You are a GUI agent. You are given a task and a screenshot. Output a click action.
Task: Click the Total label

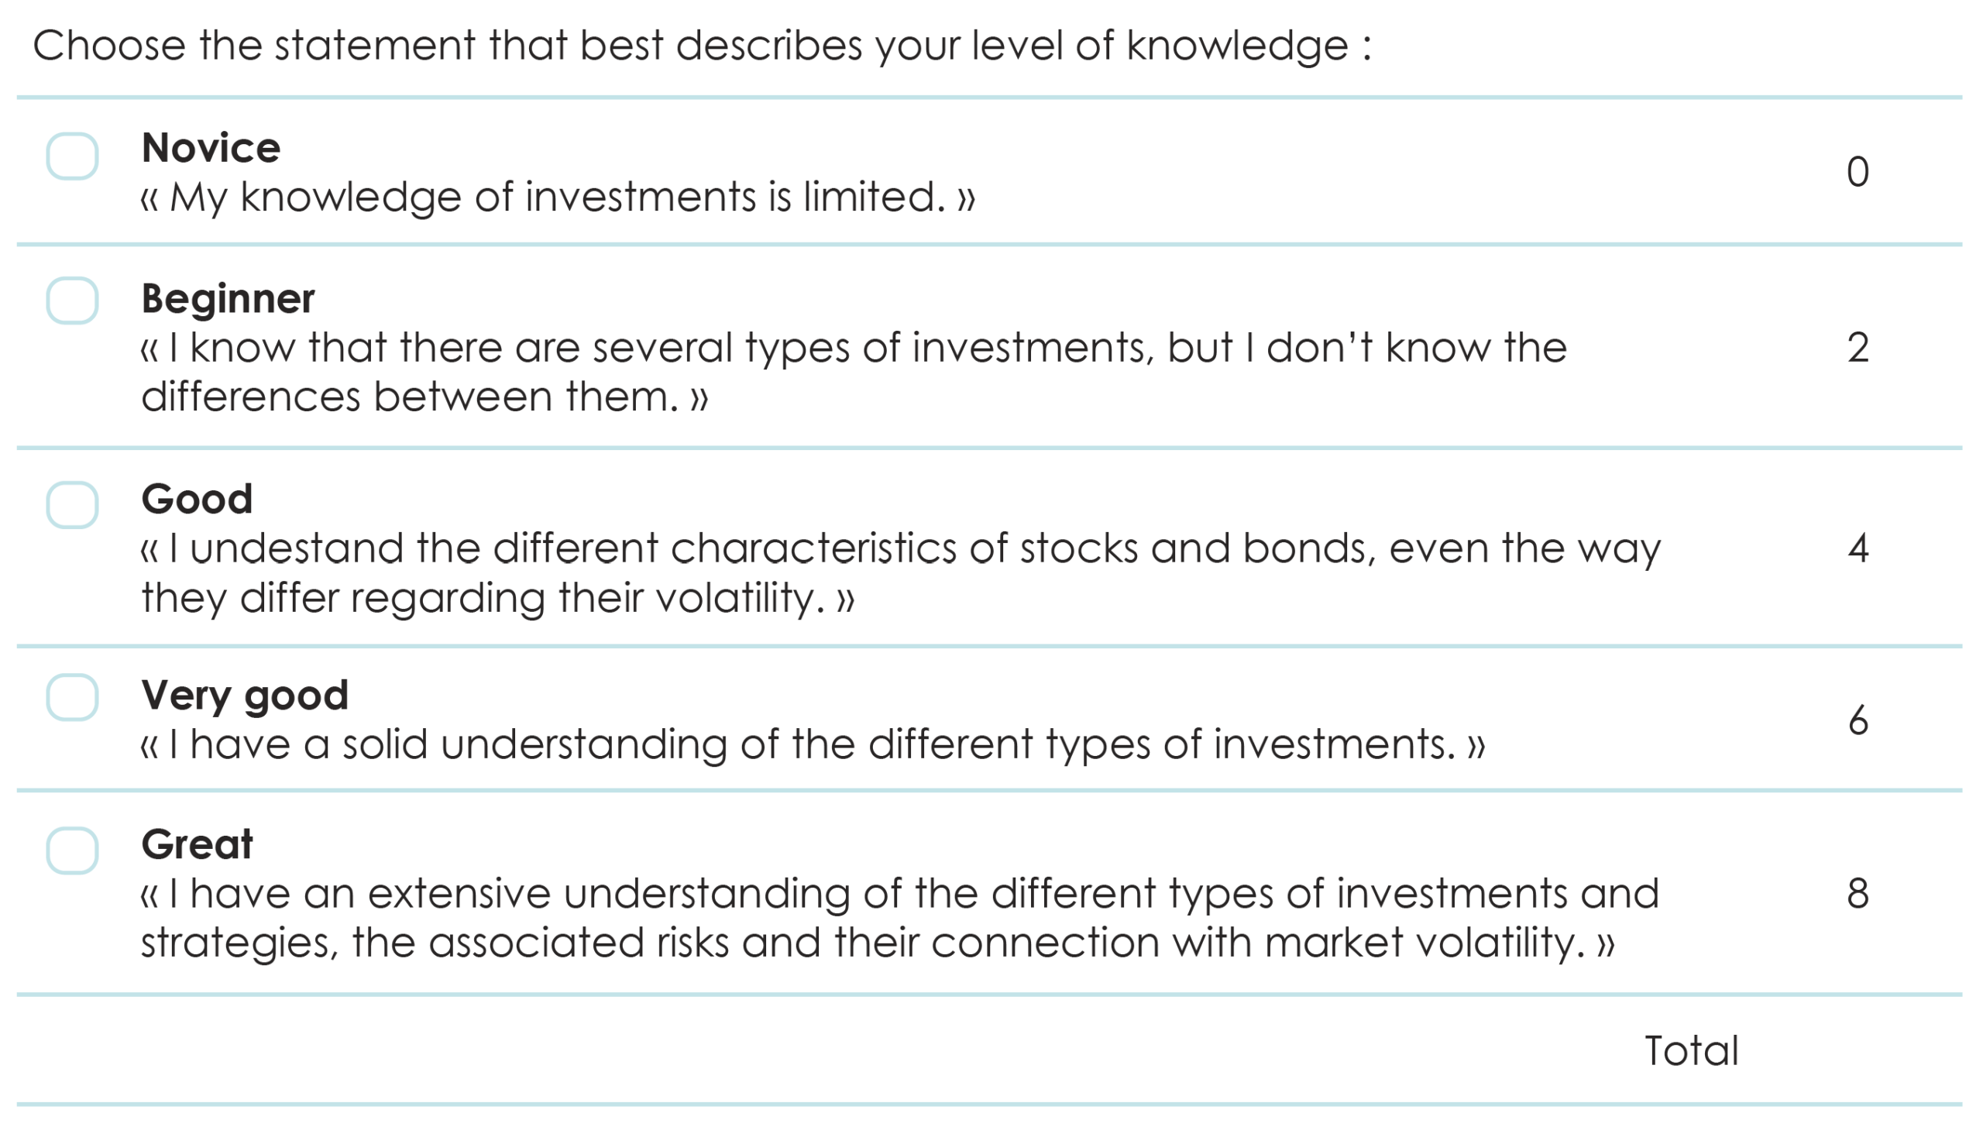(x=1692, y=1051)
